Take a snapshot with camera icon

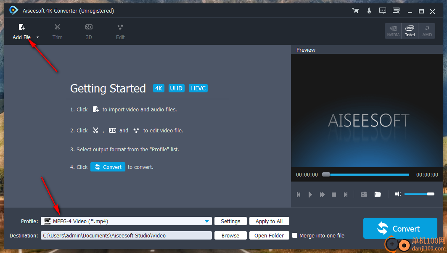pyautogui.click(x=364, y=194)
